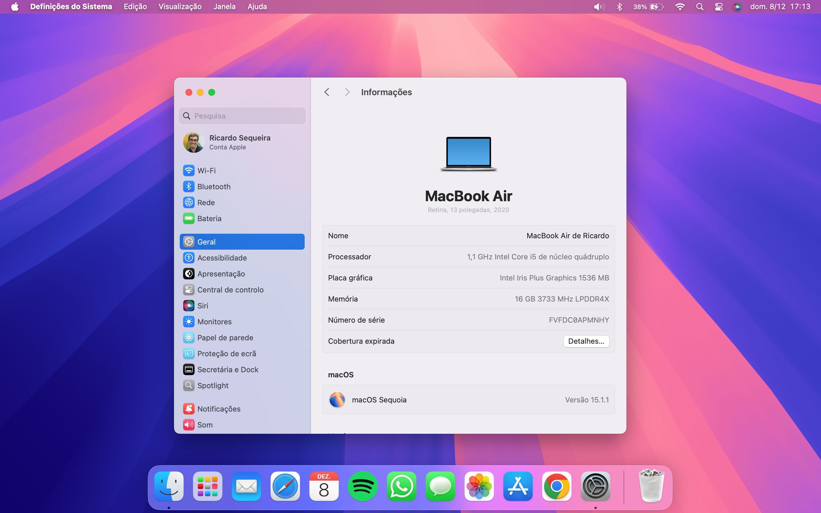The image size is (821, 513).
Task: Open the Trash in the Dock
Action: pos(651,486)
